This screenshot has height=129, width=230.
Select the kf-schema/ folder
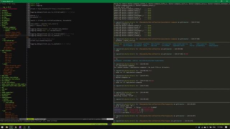[6, 81]
